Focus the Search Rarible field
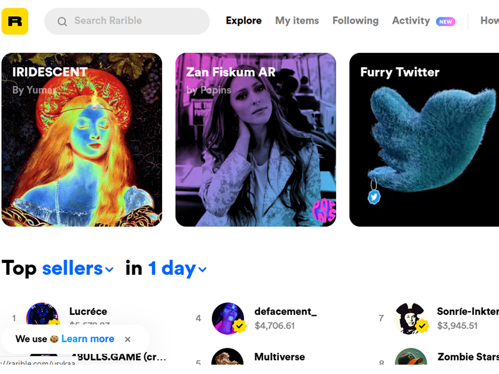Image resolution: width=499 pixels, height=374 pixels. coord(127,21)
